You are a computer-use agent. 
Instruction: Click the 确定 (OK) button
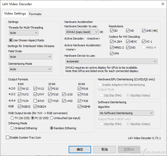click(80, 149)
